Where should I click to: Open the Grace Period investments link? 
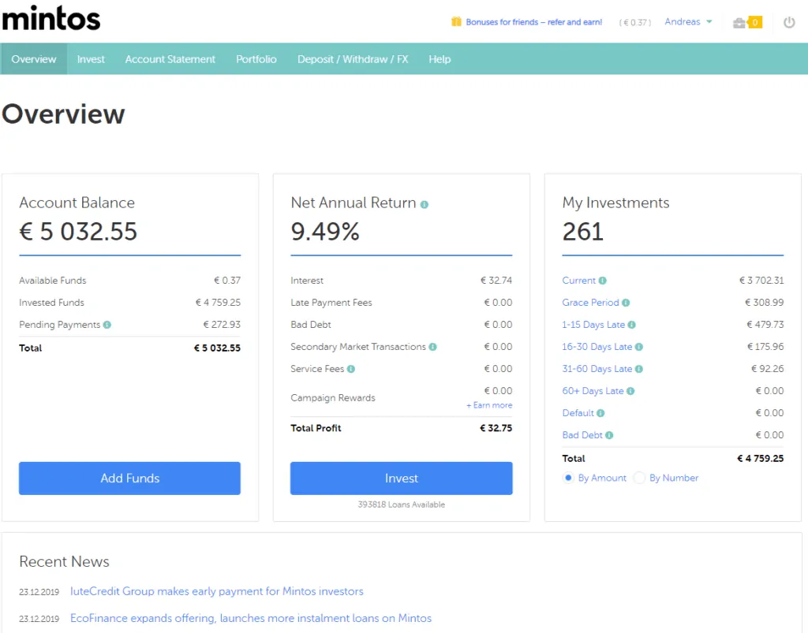(x=590, y=303)
